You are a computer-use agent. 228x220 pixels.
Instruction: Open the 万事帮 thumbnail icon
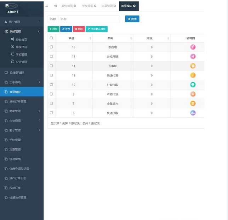click(193, 66)
